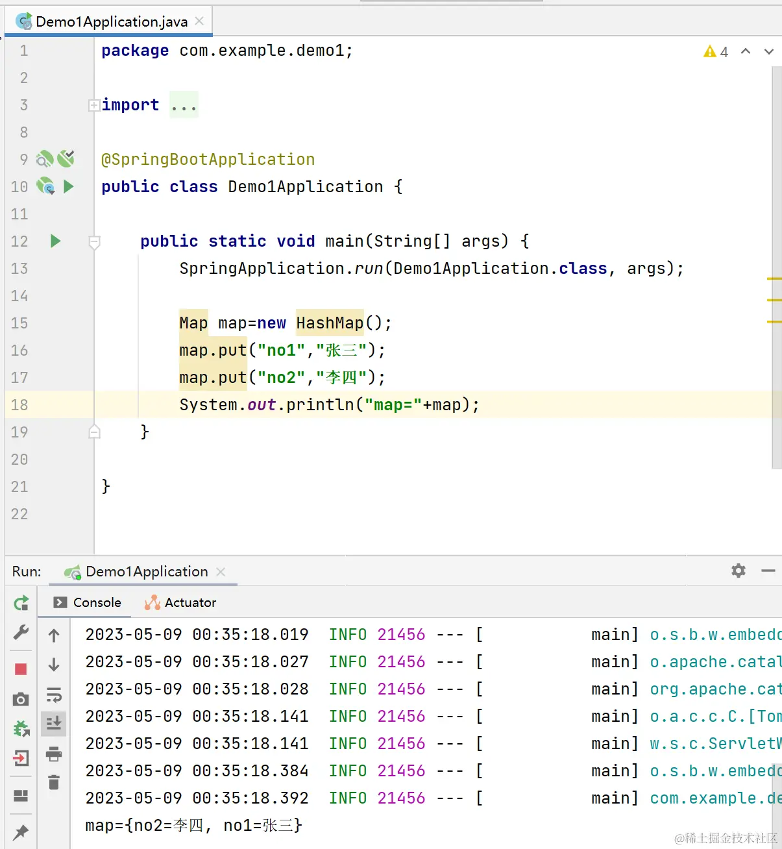This screenshot has width=782, height=849.
Task: Pin the Run tab
Action: click(x=21, y=832)
